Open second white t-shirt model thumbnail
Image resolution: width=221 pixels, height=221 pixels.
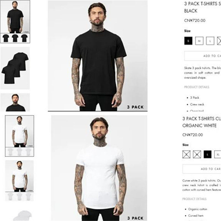(x=19, y=181)
